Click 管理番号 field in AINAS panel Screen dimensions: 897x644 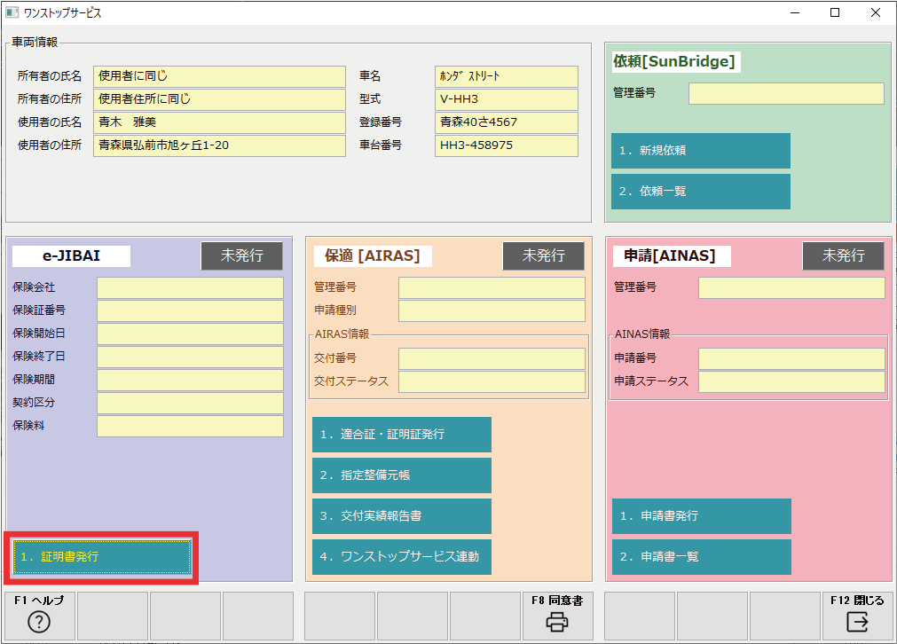point(791,287)
